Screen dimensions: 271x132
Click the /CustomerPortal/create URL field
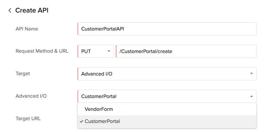[186, 51]
